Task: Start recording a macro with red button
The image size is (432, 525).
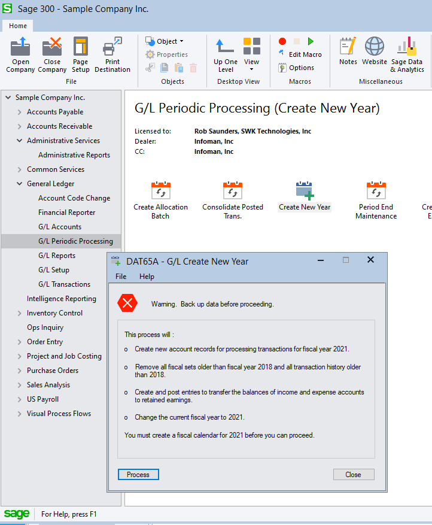Action: pos(282,41)
